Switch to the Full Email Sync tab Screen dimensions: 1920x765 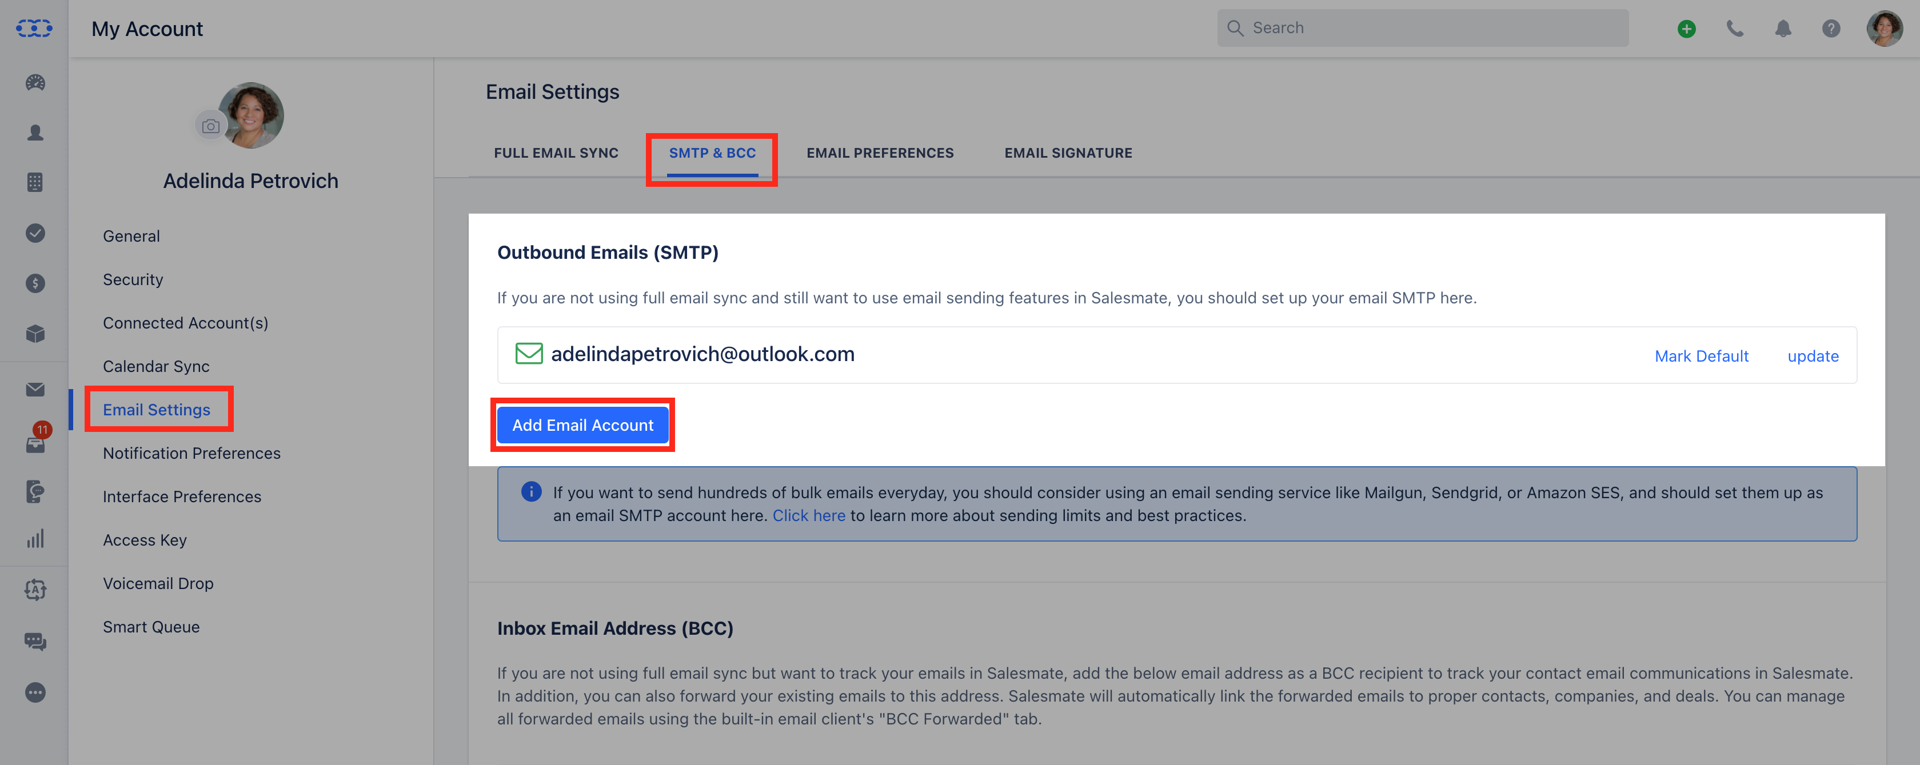click(x=556, y=153)
